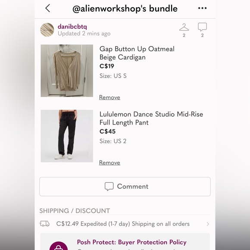The image size is (250, 250).
Task: Tap the Posh Protect lock icon
Action: (59, 246)
